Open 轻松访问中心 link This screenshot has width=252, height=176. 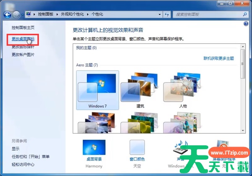tap(23, 164)
